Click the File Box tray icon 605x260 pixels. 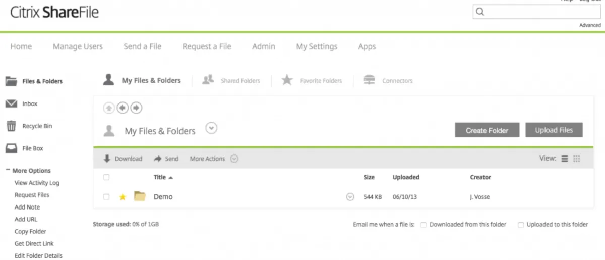pos(11,148)
